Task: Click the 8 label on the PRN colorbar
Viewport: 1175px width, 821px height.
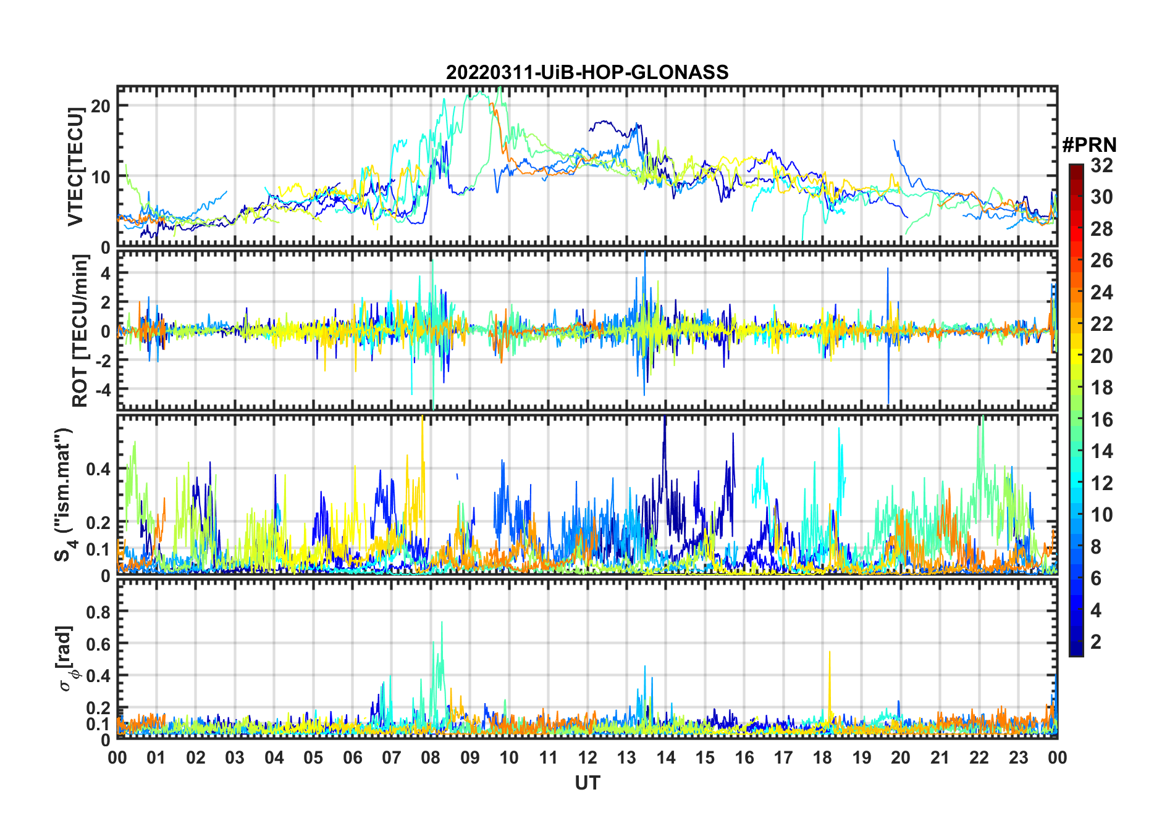Action: point(1096,547)
